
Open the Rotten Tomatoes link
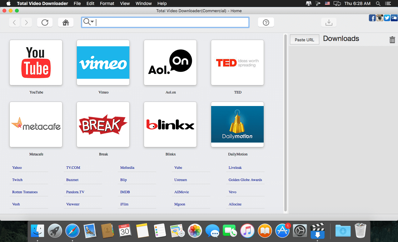(x=25, y=192)
